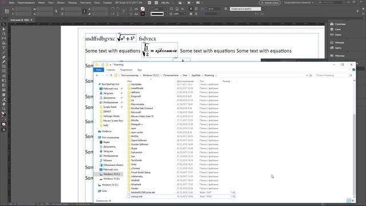Switch to Главная ribbon tab in Explorer

(x=110, y=70)
